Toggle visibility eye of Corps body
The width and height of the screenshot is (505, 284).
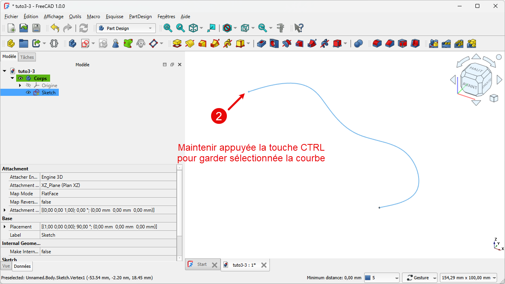pos(21,78)
